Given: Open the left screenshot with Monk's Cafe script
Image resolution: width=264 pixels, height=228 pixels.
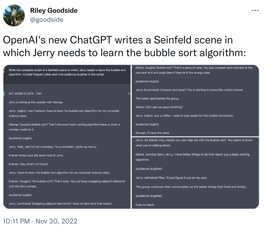Looking at the screenshot, I should tap(67, 137).
